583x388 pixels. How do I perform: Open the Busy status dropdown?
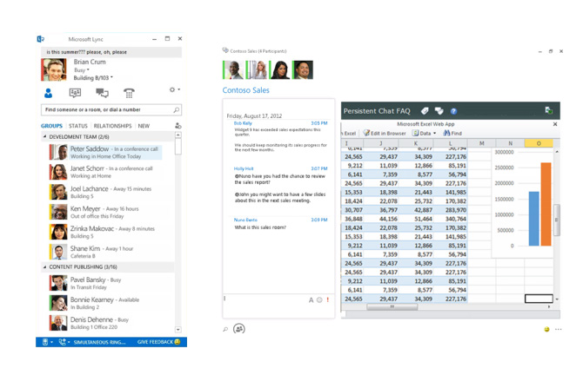coord(81,70)
